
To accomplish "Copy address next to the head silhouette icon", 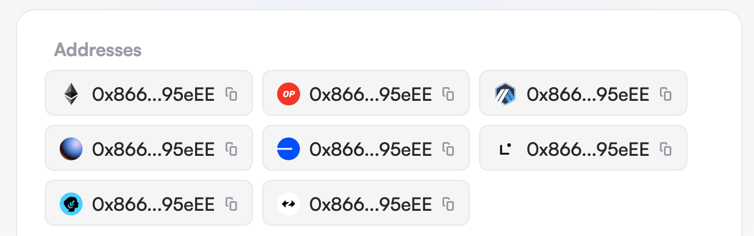I will (231, 204).
